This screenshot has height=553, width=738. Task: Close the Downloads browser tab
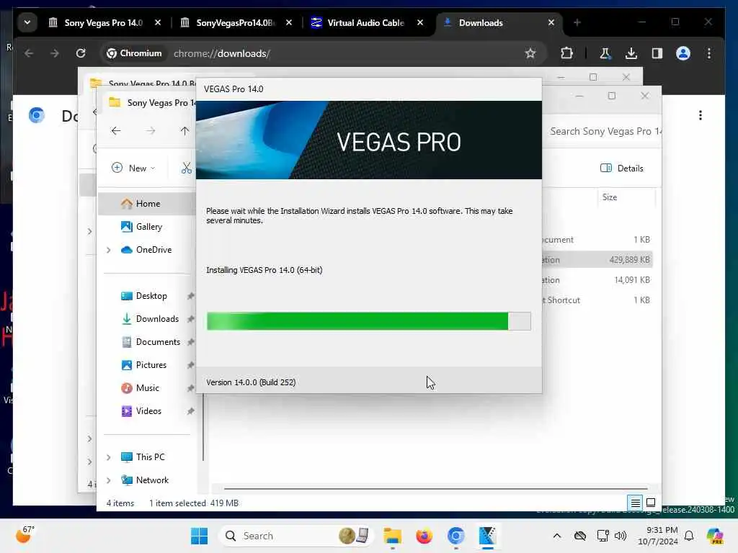pos(551,22)
